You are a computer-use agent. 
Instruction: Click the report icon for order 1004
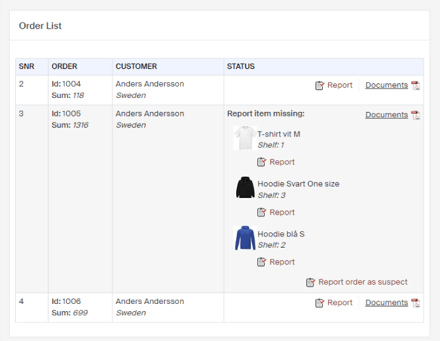point(320,85)
